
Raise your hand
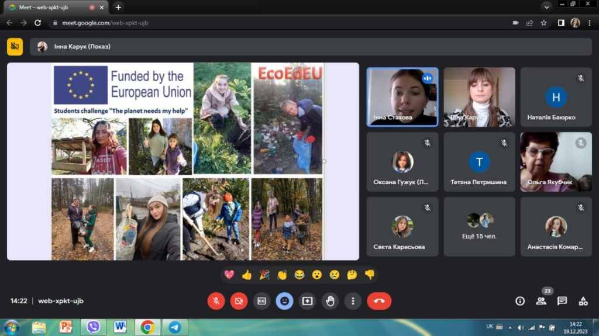click(x=330, y=301)
